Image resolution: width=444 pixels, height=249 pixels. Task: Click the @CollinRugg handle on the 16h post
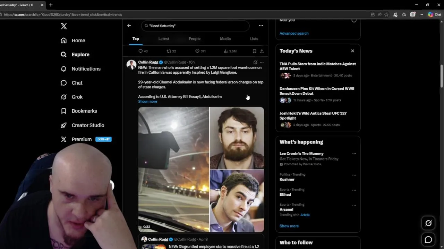(x=175, y=62)
